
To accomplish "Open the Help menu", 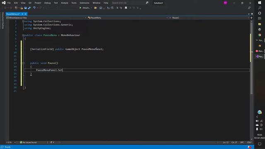I will (106, 3).
